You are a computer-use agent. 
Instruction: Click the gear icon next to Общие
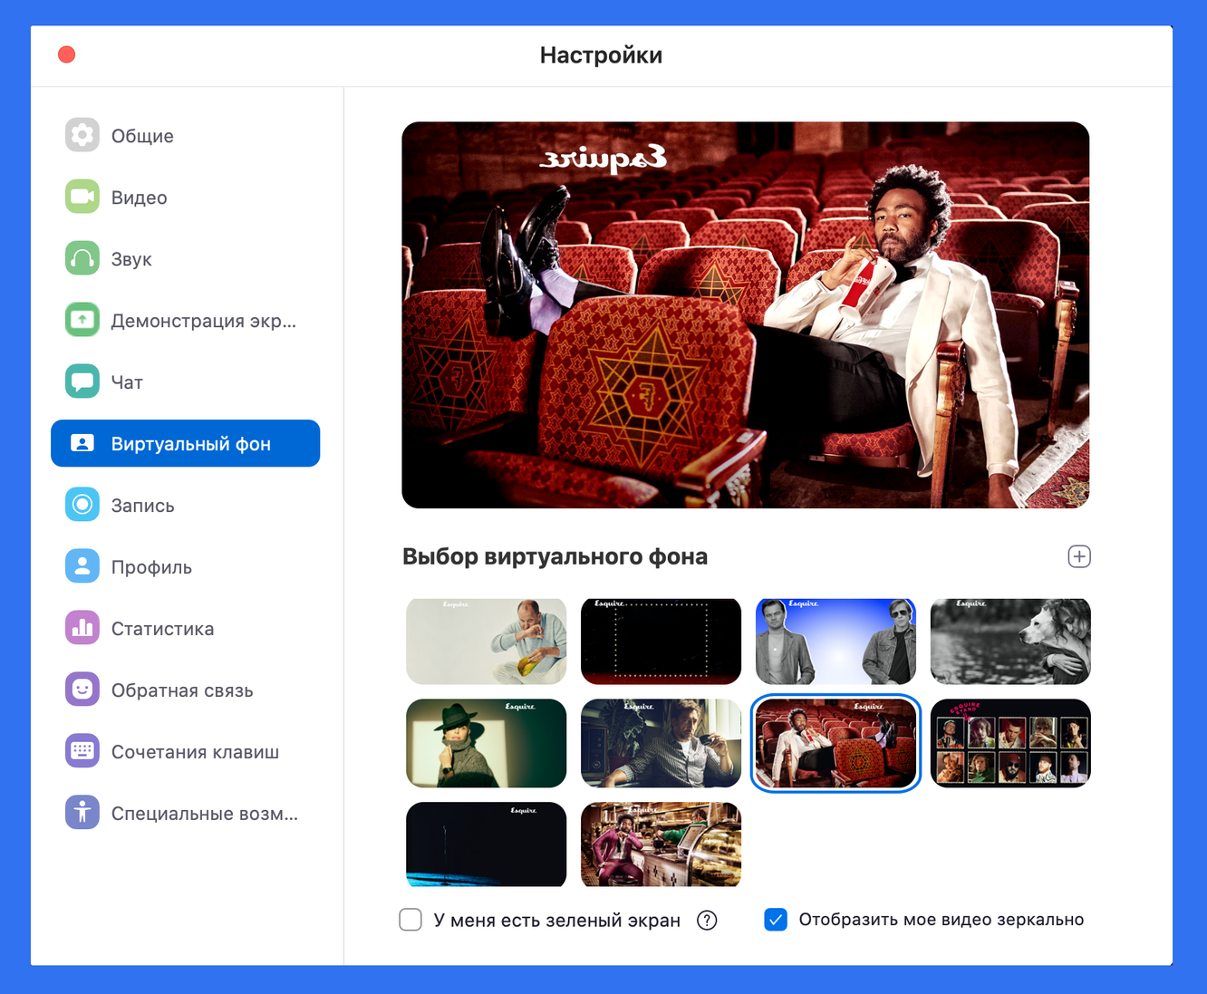click(x=82, y=135)
